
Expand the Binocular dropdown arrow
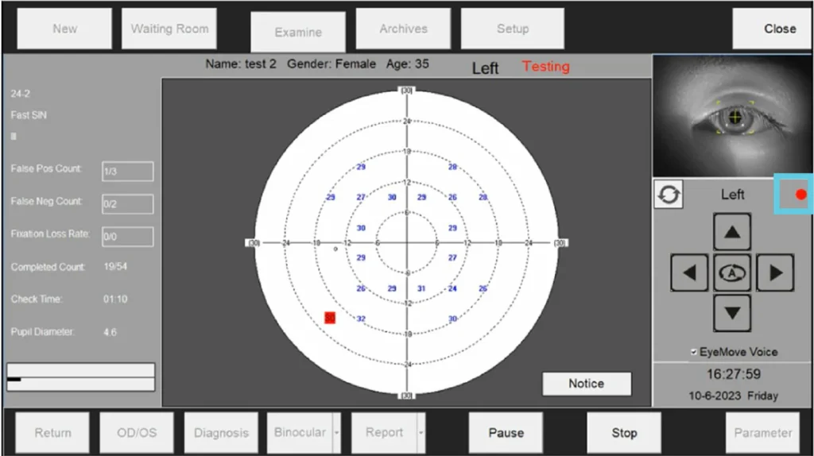coord(337,433)
